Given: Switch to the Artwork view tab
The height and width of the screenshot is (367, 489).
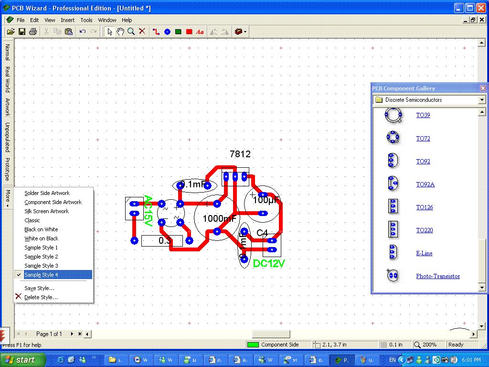Looking at the screenshot, I should tap(8, 107).
